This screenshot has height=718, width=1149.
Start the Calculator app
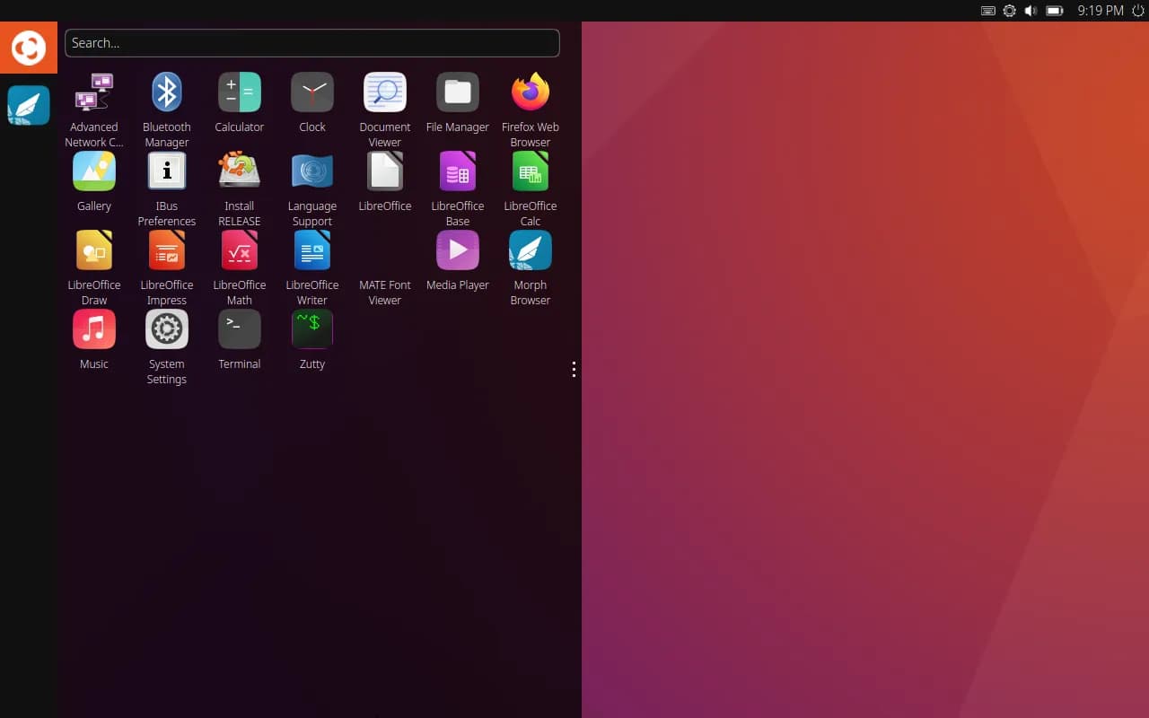pos(240,92)
